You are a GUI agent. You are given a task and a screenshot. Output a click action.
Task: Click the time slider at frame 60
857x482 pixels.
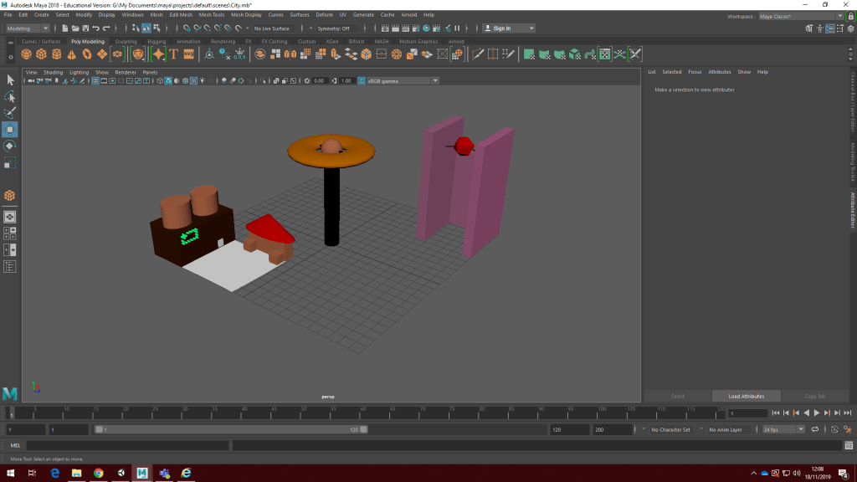(363, 412)
